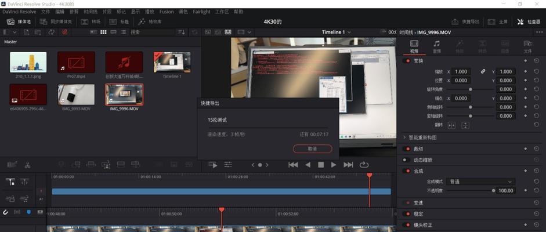The image size is (546, 232).
Task: Toggle the 合成 (Composite) switch
Action: point(406,171)
